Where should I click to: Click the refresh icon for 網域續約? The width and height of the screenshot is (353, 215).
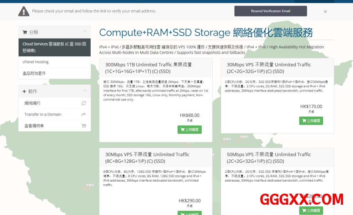(x=83, y=103)
